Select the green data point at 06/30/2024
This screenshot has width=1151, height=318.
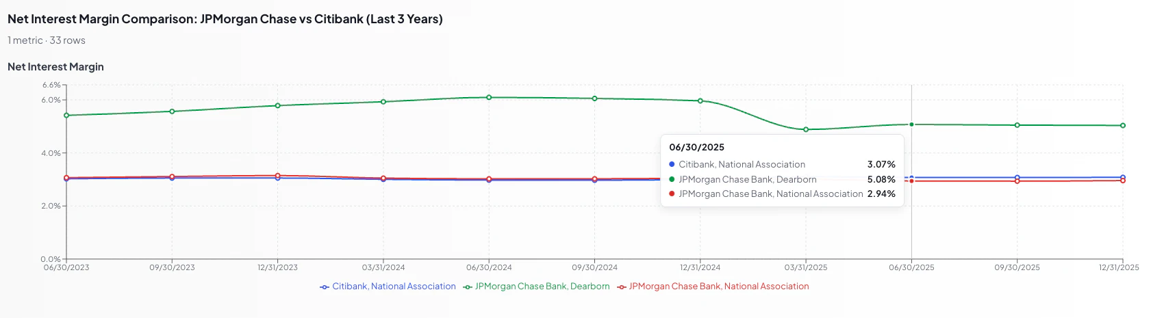point(489,98)
